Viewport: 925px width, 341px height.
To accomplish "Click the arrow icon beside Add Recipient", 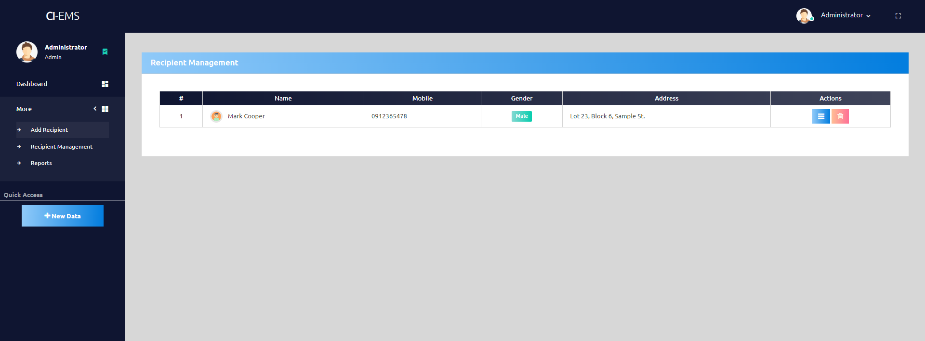I will point(19,130).
